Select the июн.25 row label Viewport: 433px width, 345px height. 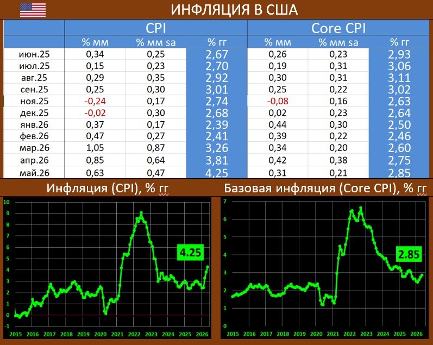click(34, 54)
